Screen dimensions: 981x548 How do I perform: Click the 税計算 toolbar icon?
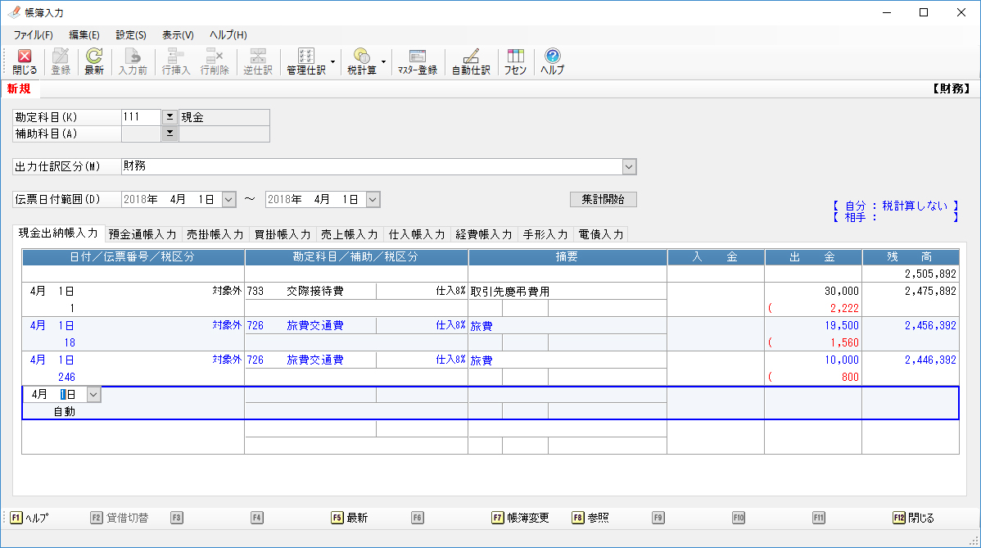click(x=362, y=62)
